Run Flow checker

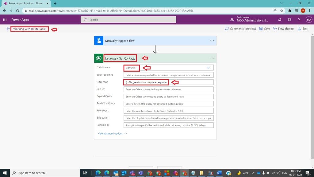[x=284, y=29]
